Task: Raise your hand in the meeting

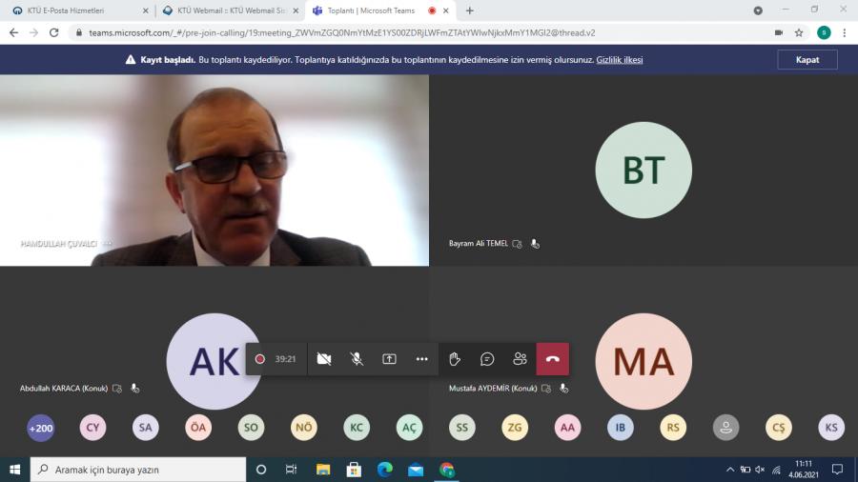Action: [x=455, y=359]
